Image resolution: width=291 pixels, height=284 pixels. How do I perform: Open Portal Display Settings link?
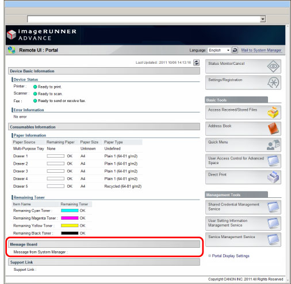coord(231,256)
